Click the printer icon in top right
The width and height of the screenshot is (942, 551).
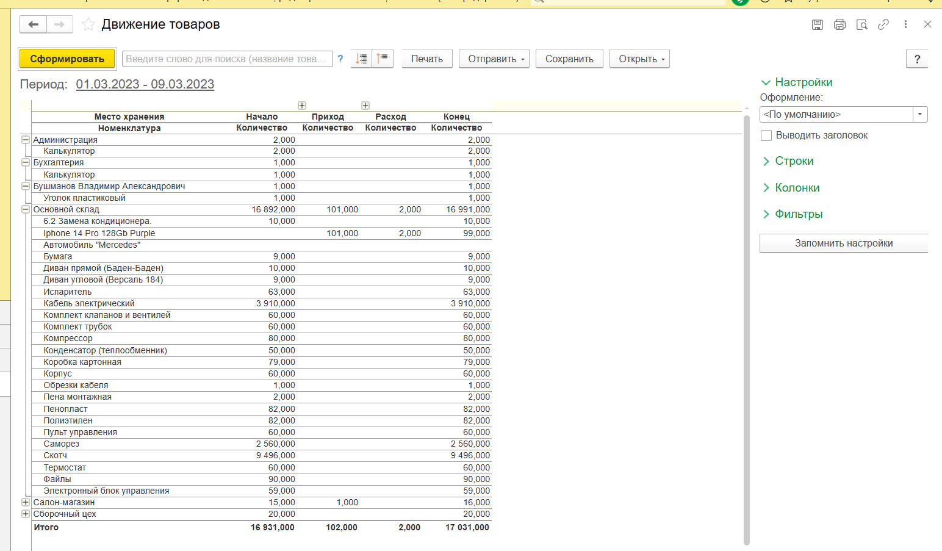pyautogui.click(x=840, y=24)
